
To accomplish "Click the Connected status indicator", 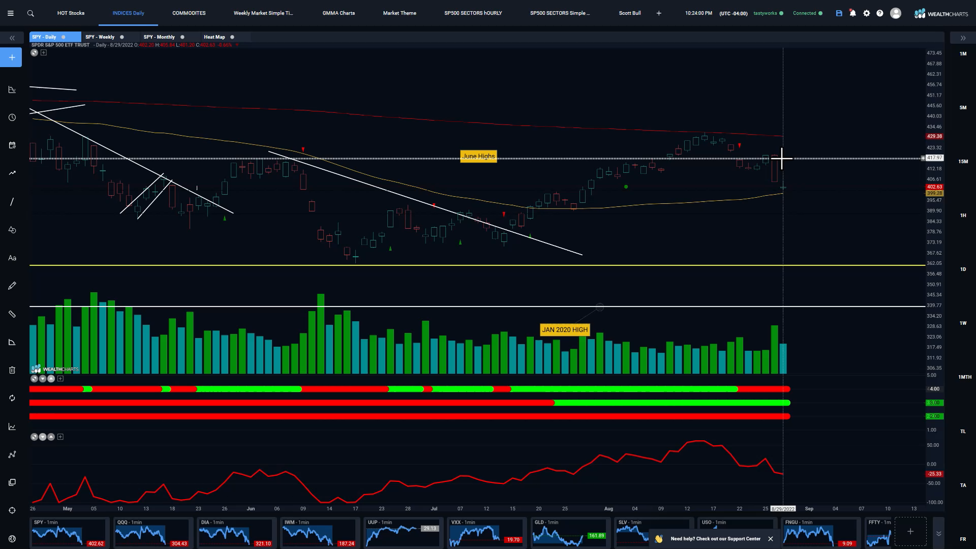I will pos(807,13).
